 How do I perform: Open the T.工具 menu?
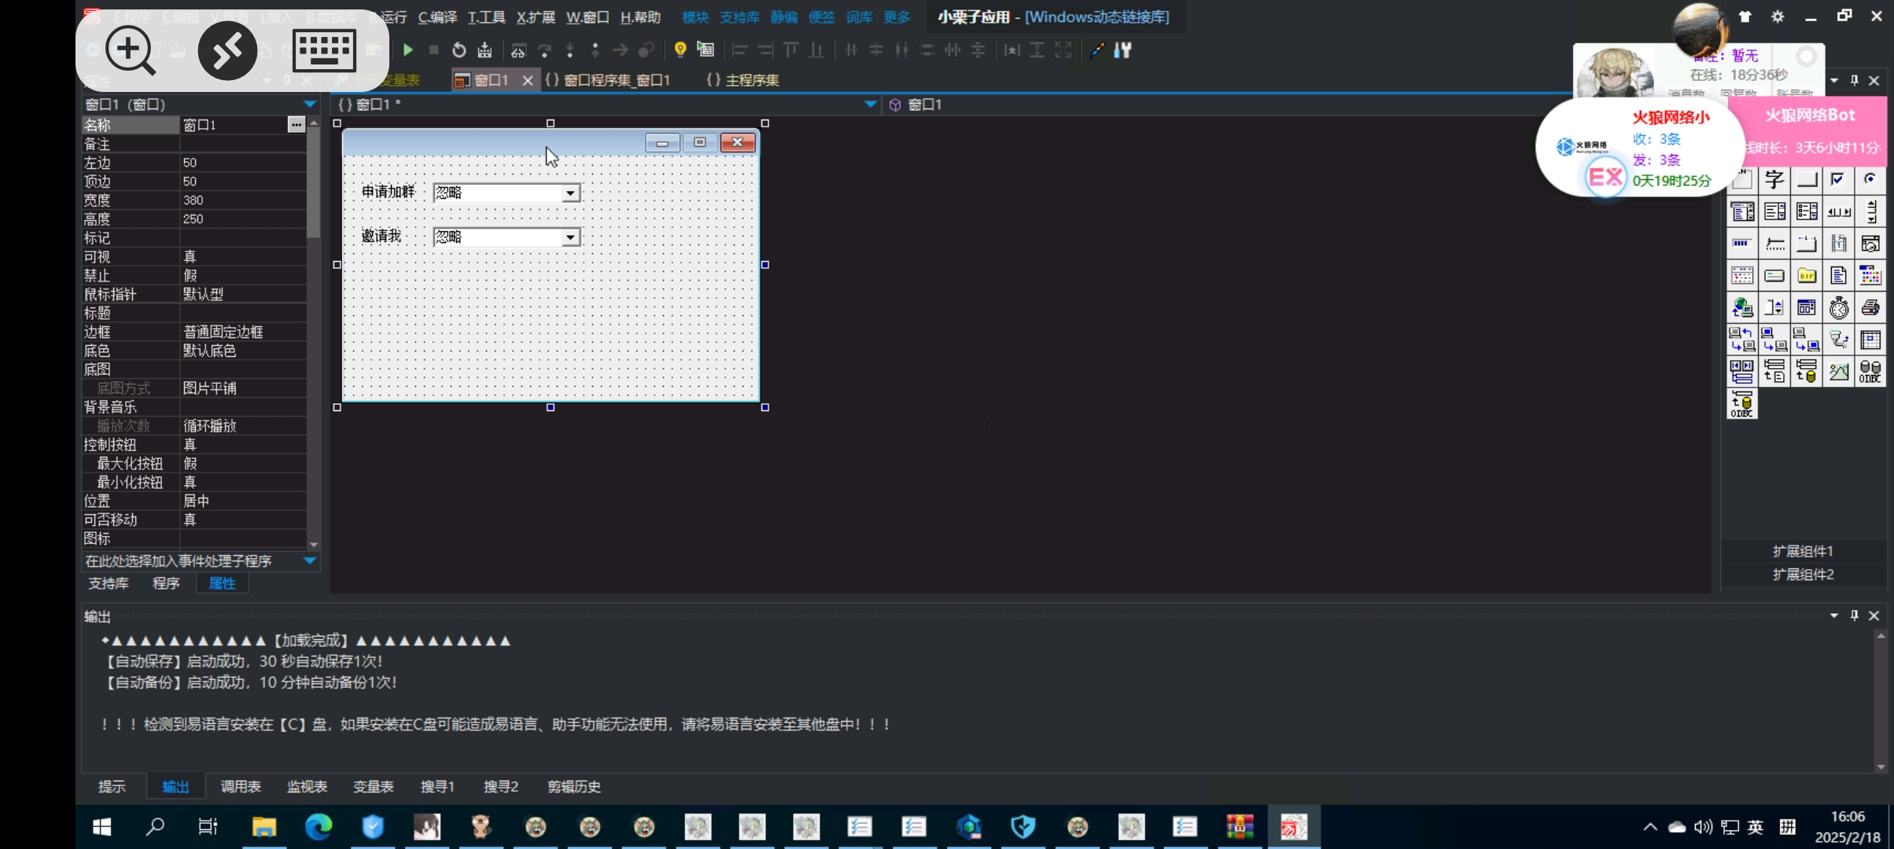pyautogui.click(x=486, y=17)
